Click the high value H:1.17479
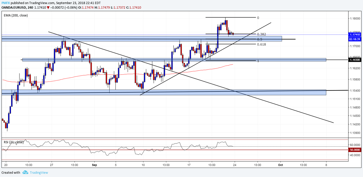Viewport: 363px width, 177px height. (x=102, y=8)
